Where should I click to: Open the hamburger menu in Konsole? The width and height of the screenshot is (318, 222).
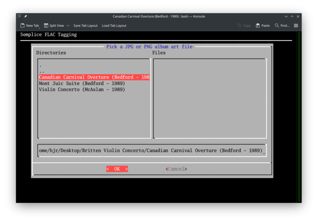296,25
